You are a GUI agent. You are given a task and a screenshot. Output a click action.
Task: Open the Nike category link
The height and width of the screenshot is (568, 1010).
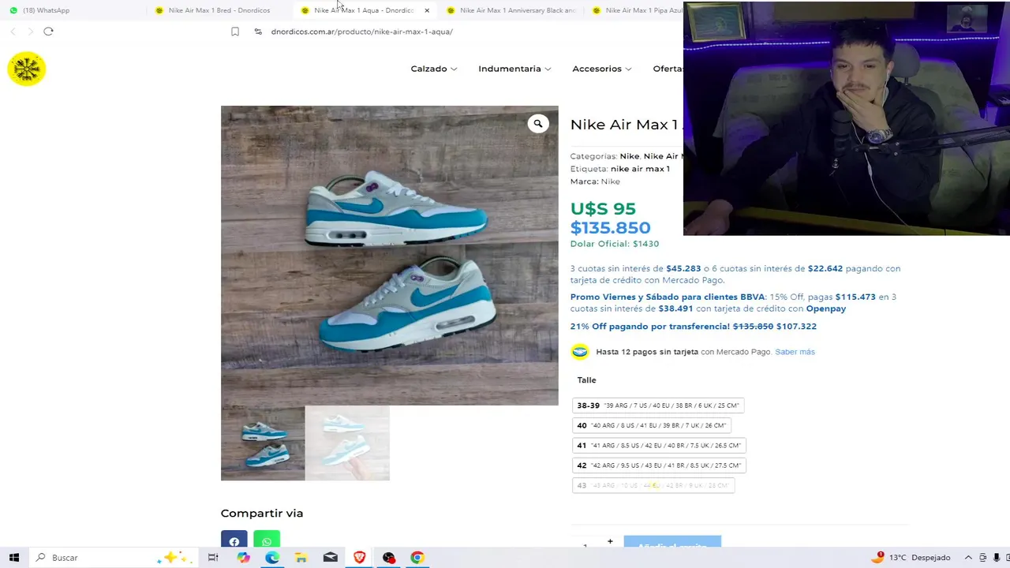pyautogui.click(x=629, y=156)
